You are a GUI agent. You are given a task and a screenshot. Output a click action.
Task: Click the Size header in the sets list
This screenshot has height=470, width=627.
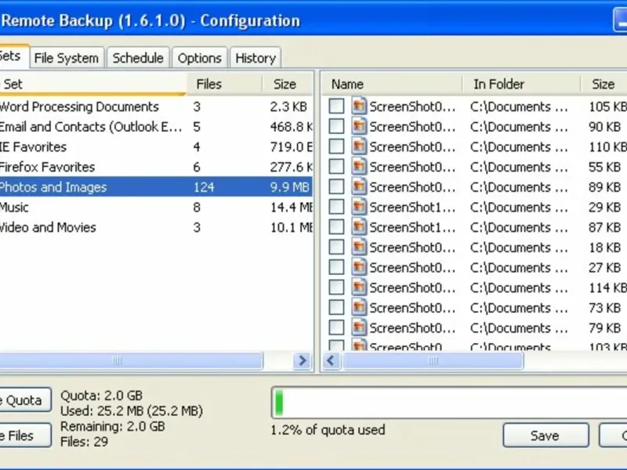(x=288, y=84)
